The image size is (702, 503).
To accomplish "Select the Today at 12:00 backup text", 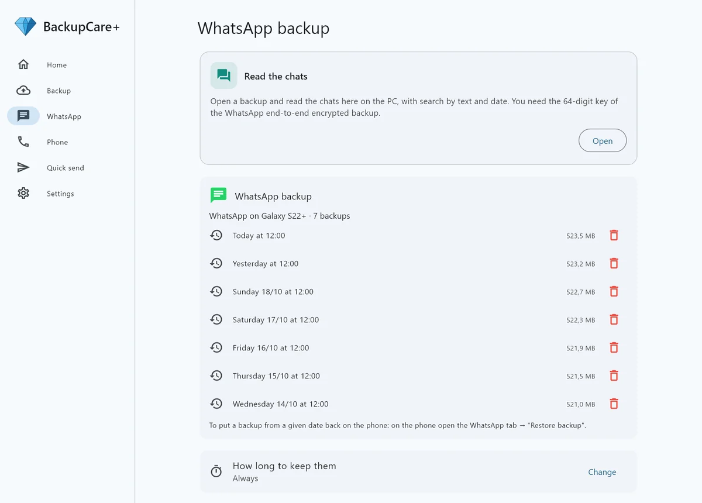I will pos(259,236).
